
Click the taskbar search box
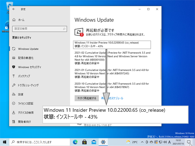[40, 142]
